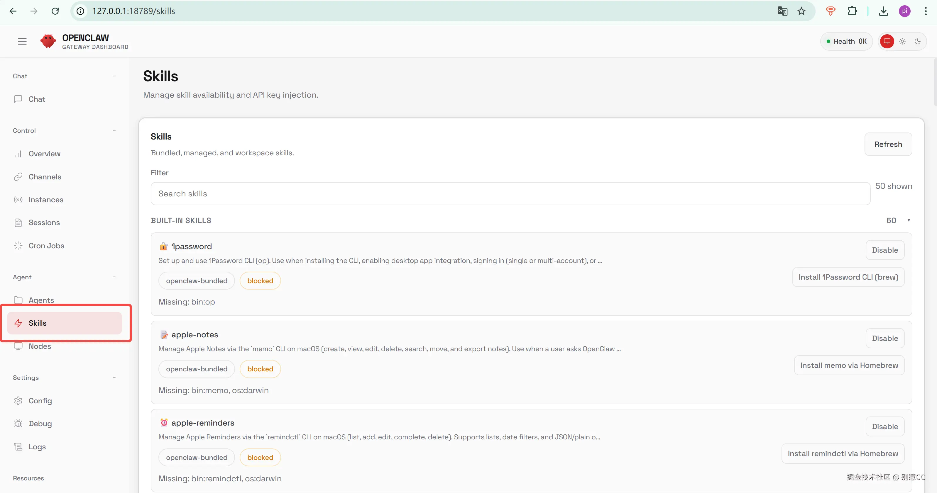The width and height of the screenshot is (937, 493).
Task: Disable the 1password skill
Action: point(884,250)
